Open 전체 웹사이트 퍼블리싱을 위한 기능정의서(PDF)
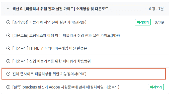The image size is (170, 95). tap(49, 74)
